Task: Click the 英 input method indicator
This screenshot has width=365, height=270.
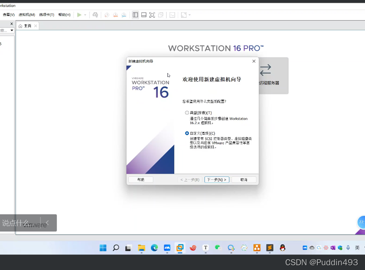Action: pyautogui.click(x=357, y=247)
